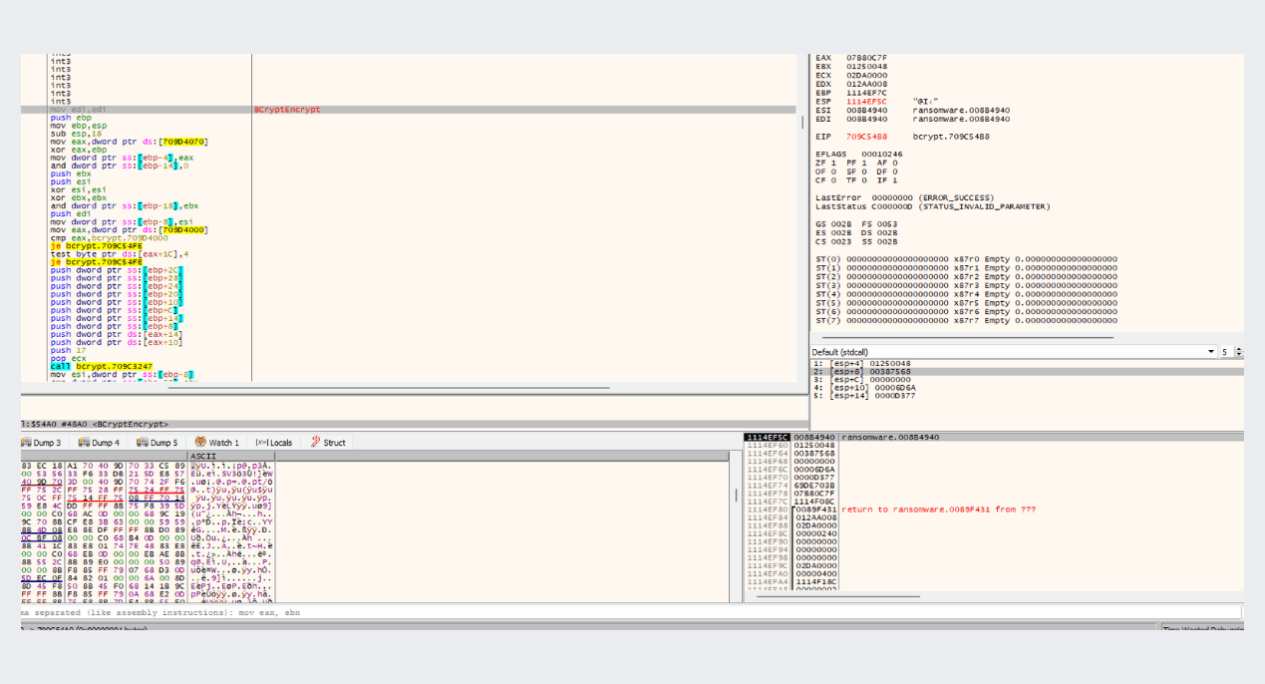Click LastError 00000000 (ERROR_SUCCESS) line
Image resolution: width=1265 pixels, height=684 pixels.
906,198
